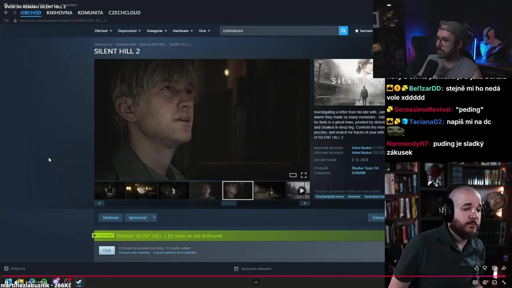Select the thumbnail with glowing lights

click(142, 190)
